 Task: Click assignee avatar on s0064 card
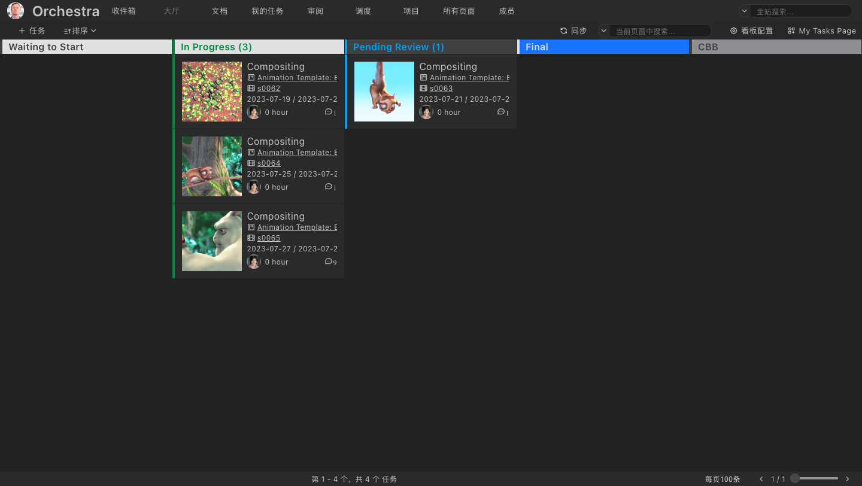click(x=254, y=187)
